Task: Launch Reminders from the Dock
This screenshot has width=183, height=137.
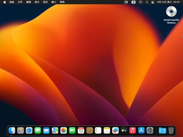Action: [98, 130]
